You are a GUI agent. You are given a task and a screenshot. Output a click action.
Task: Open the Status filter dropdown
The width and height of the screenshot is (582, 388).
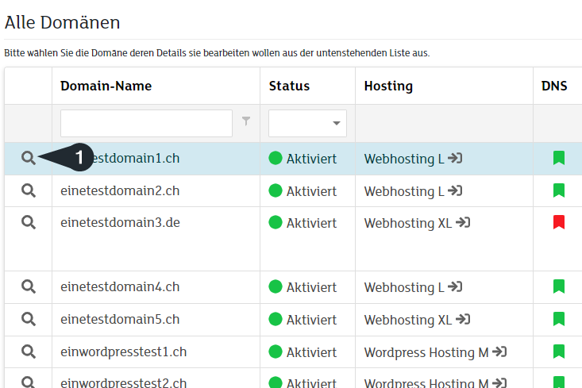coord(307,123)
